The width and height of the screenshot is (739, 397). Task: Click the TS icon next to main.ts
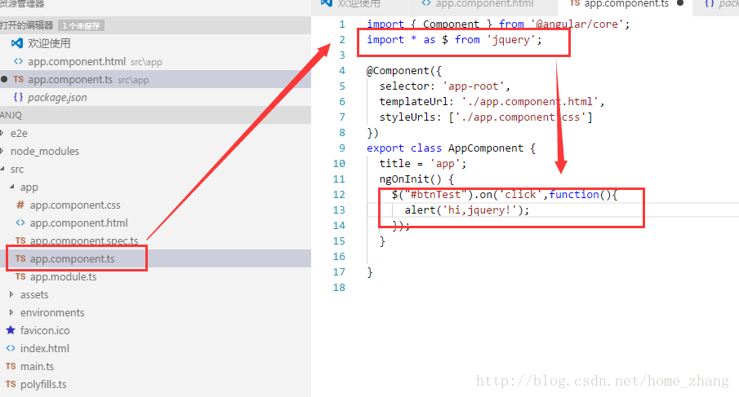pyautogui.click(x=11, y=366)
